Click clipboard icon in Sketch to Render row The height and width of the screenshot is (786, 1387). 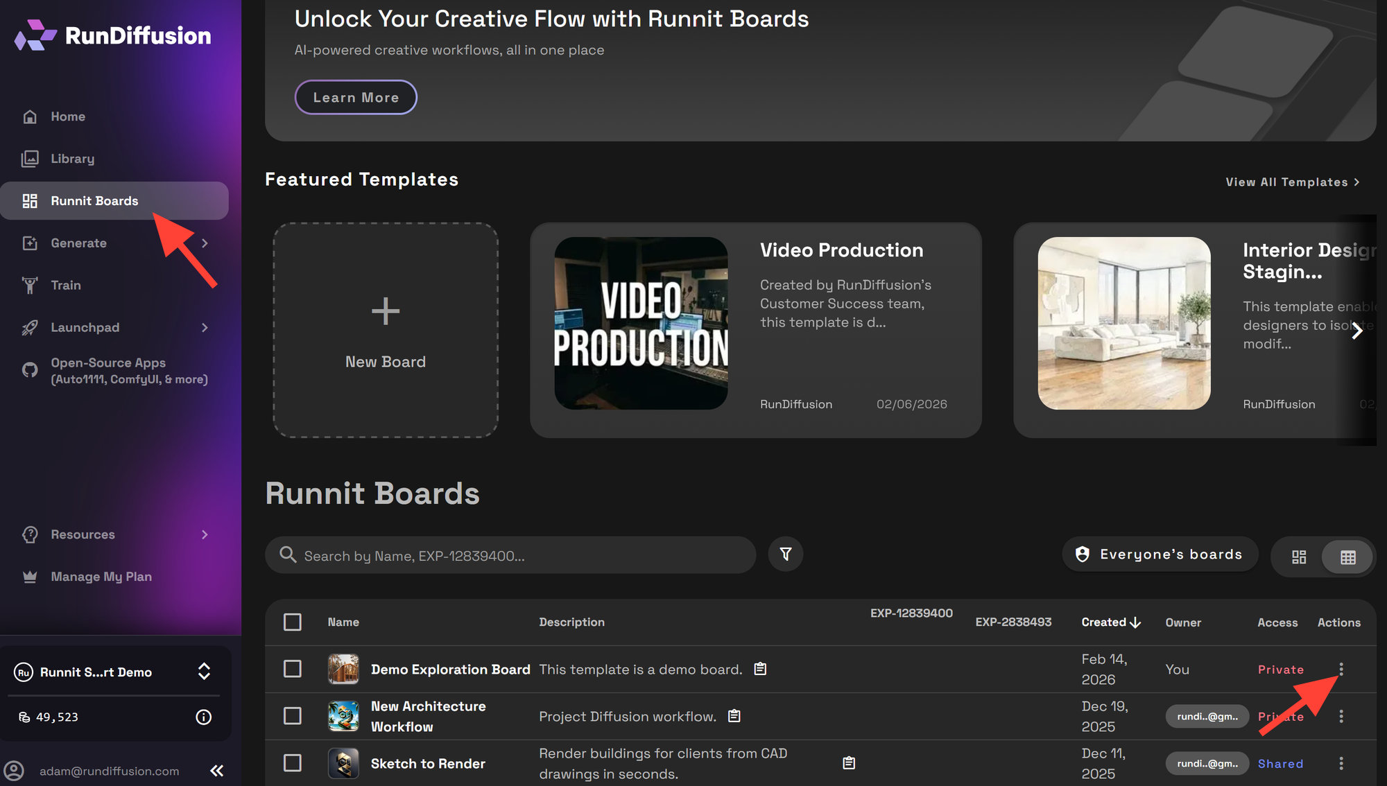pos(848,762)
